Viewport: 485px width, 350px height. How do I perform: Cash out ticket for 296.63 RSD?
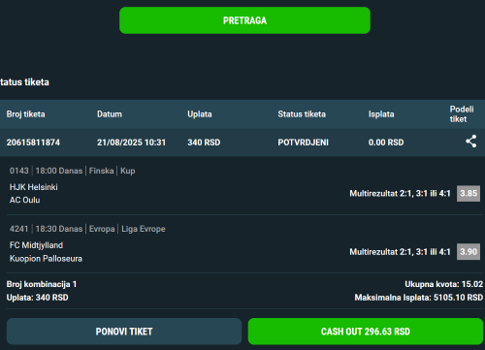point(366,332)
